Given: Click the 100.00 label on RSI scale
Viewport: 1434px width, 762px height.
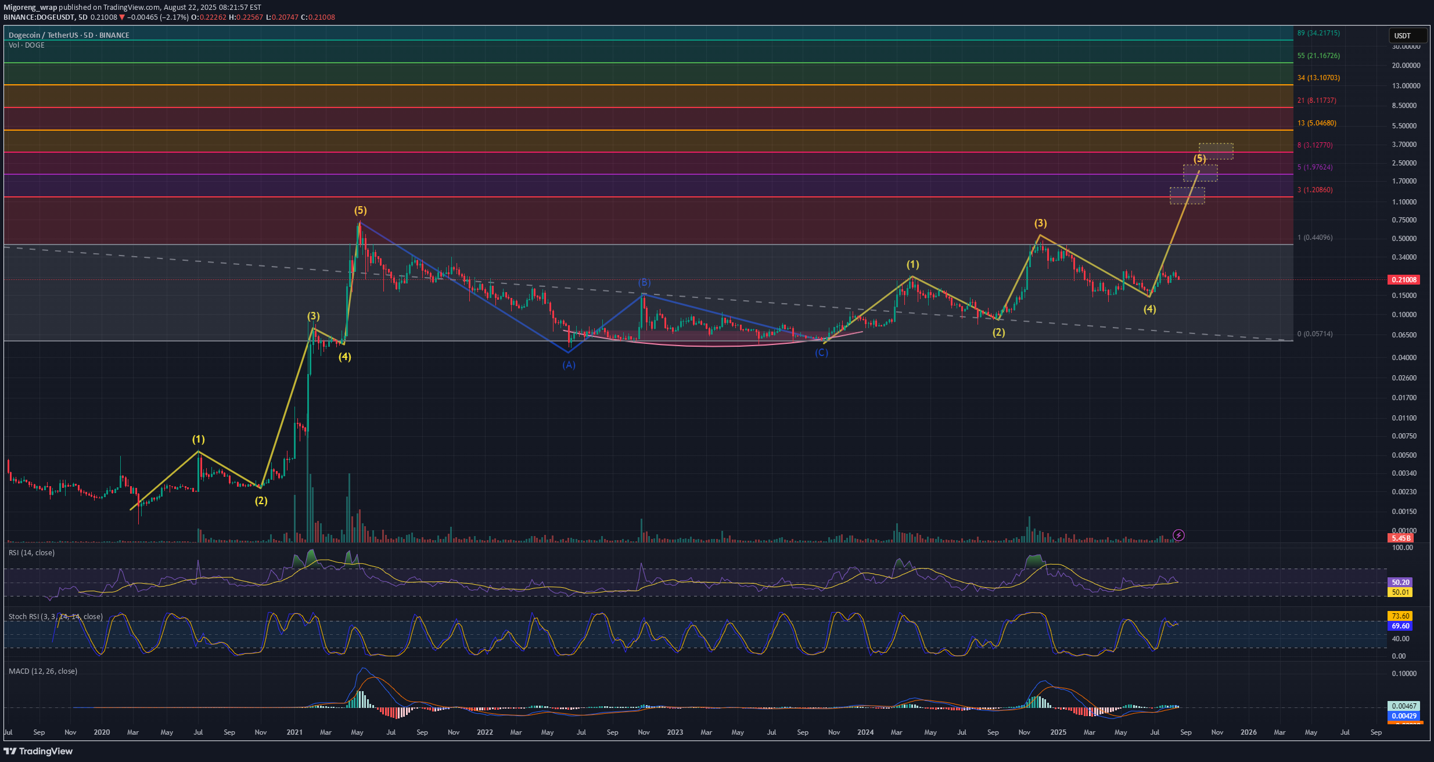Looking at the screenshot, I should point(1403,548).
